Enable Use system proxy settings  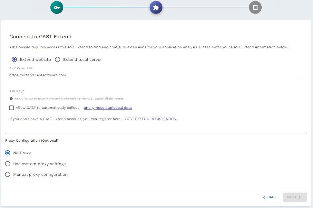click(x=7, y=164)
